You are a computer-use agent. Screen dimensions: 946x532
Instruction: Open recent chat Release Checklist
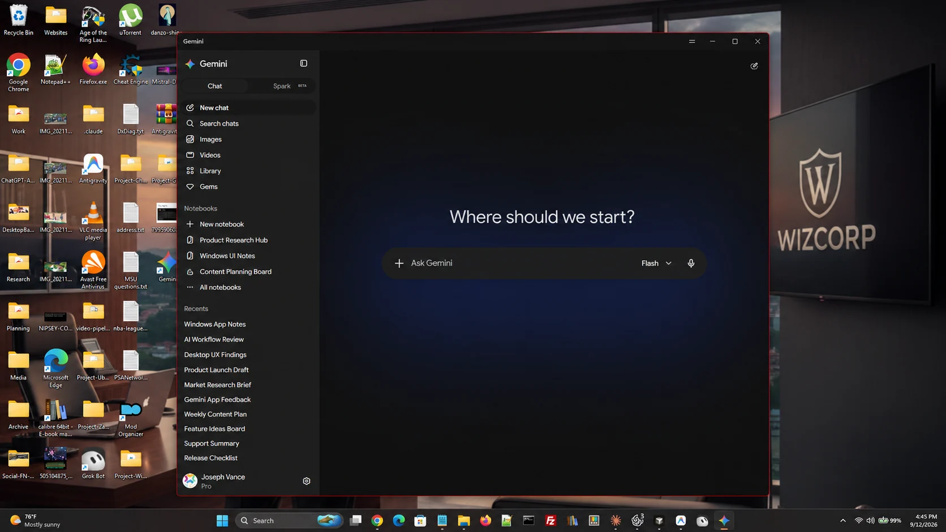(x=210, y=458)
